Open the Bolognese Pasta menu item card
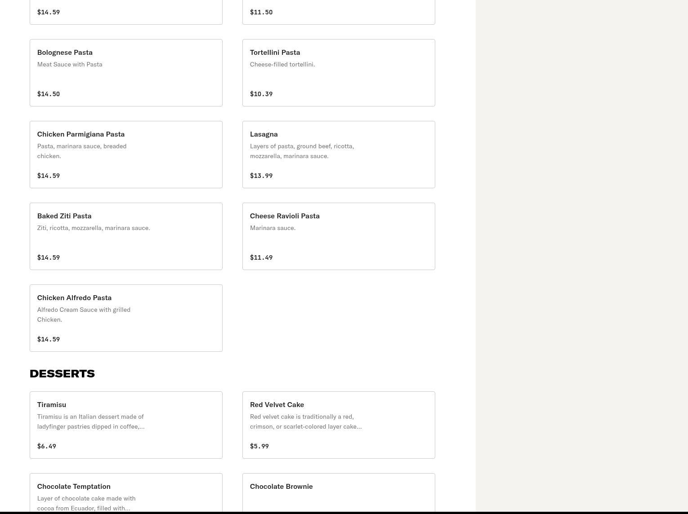This screenshot has width=688, height=514. click(126, 73)
